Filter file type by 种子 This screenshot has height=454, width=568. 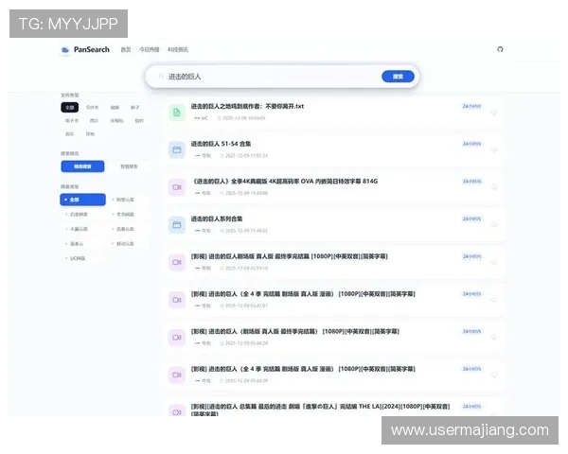pyautogui.click(x=134, y=108)
